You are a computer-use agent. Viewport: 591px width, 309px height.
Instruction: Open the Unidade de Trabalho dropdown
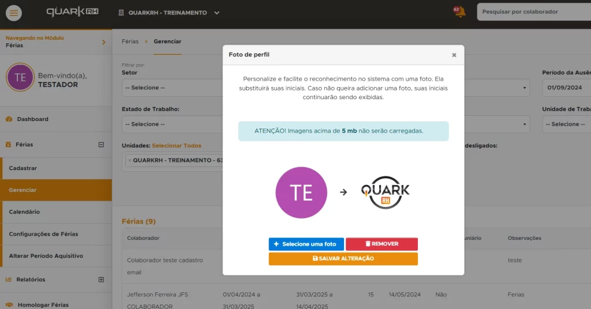566,124
